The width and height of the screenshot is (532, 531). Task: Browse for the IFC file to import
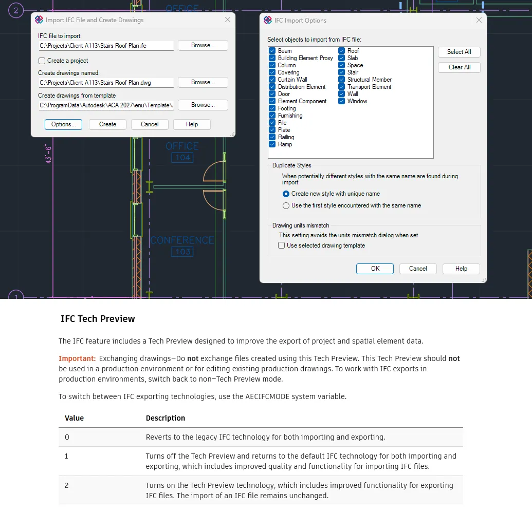(x=203, y=45)
